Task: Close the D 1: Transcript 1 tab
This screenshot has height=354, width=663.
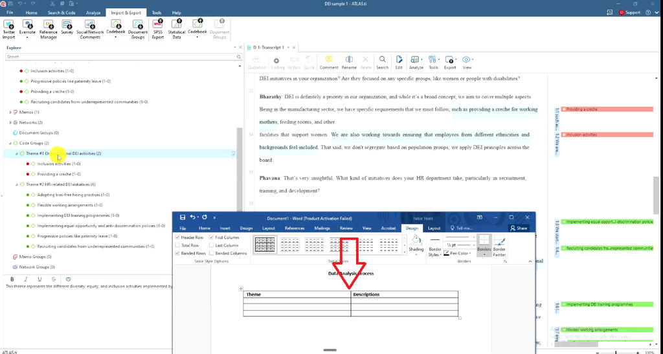Action: [294, 47]
